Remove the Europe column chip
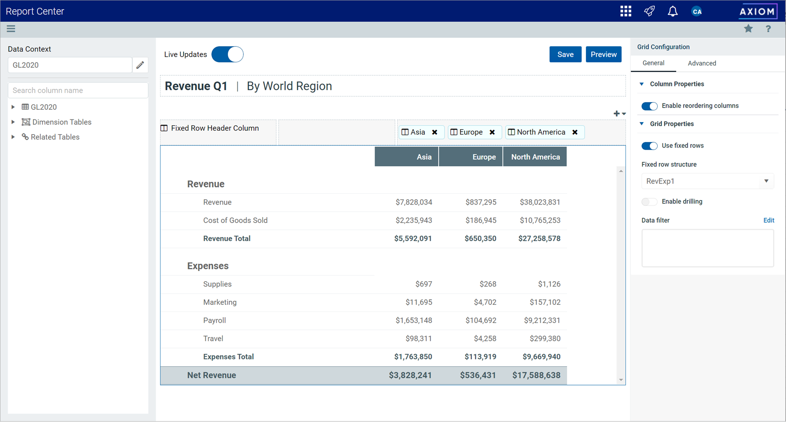This screenshot has width=786, height=422. tap(492, 132)
